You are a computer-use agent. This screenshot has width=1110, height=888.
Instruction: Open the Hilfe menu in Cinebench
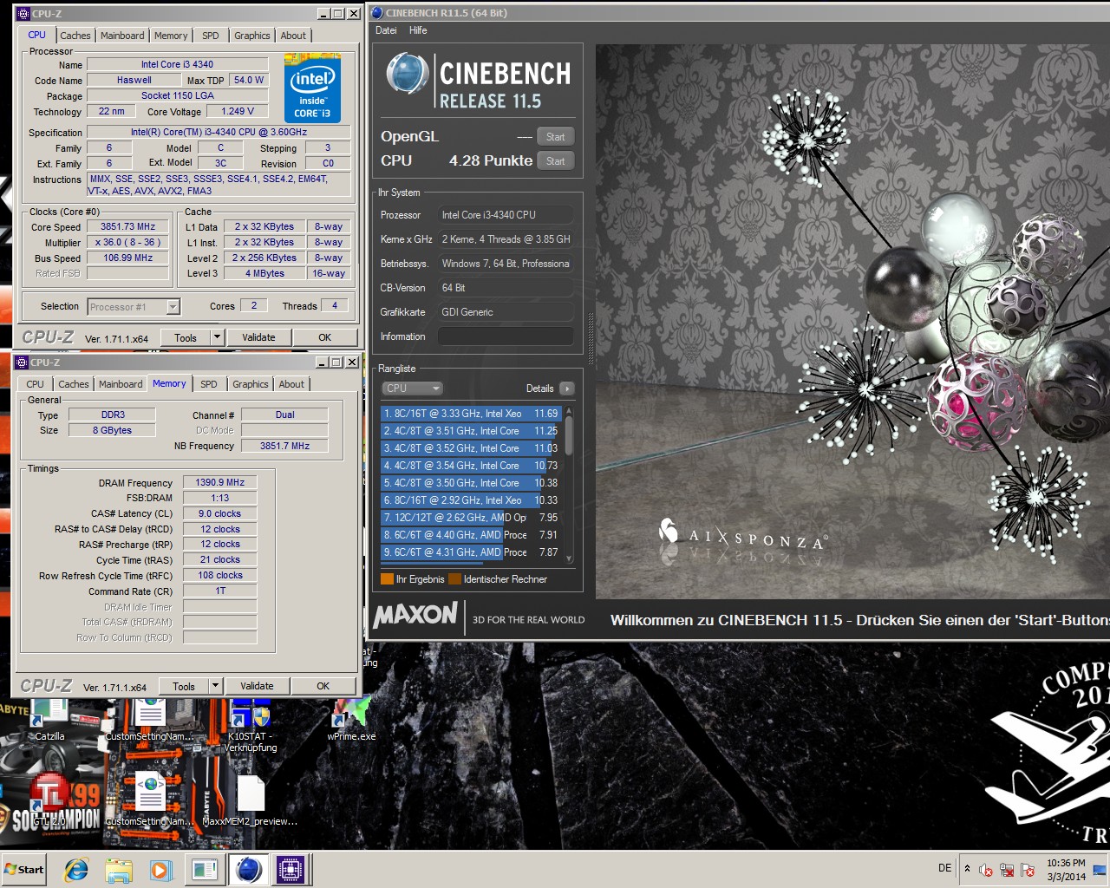(x=418, y=30)
